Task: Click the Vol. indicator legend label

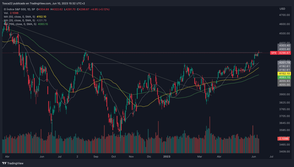Action: click(x=7, y=13)
